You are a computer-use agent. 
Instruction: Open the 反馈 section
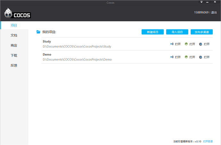[x=14, y=65]
